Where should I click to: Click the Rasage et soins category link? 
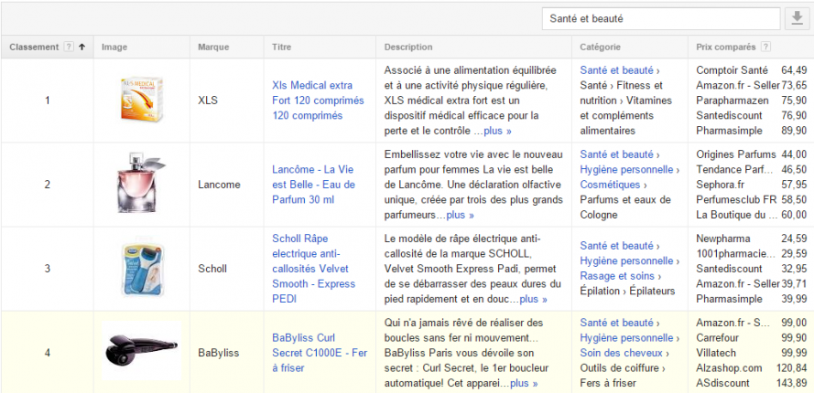coord(617,275)
